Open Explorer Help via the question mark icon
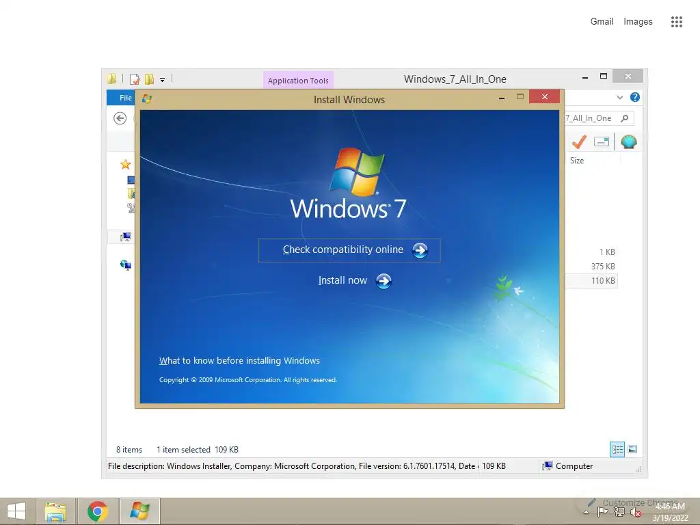This screenshot has width=700, height=525. [x=635, y=97]
